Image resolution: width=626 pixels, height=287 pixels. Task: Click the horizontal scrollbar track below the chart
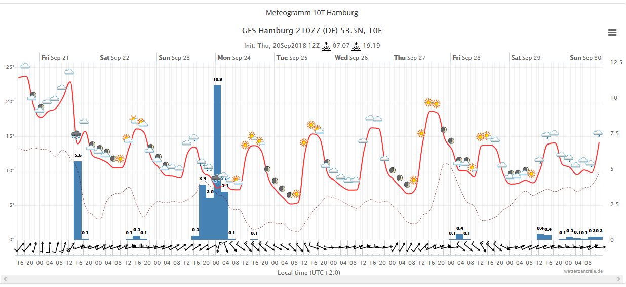coord(312,279)
